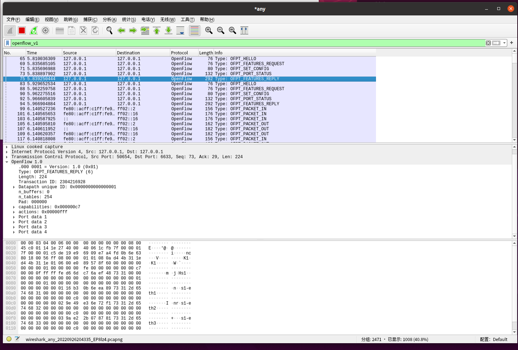
Task: Open the 跳转(G) menu
Action: (71, 19)
